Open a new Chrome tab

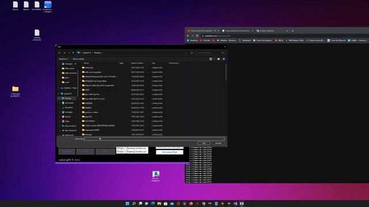point(292,30)
